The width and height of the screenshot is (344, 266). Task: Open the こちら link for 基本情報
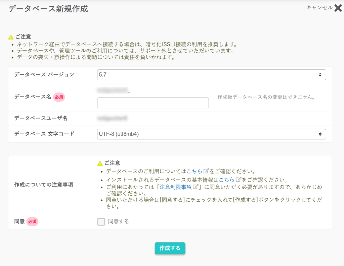click(227, 180)
